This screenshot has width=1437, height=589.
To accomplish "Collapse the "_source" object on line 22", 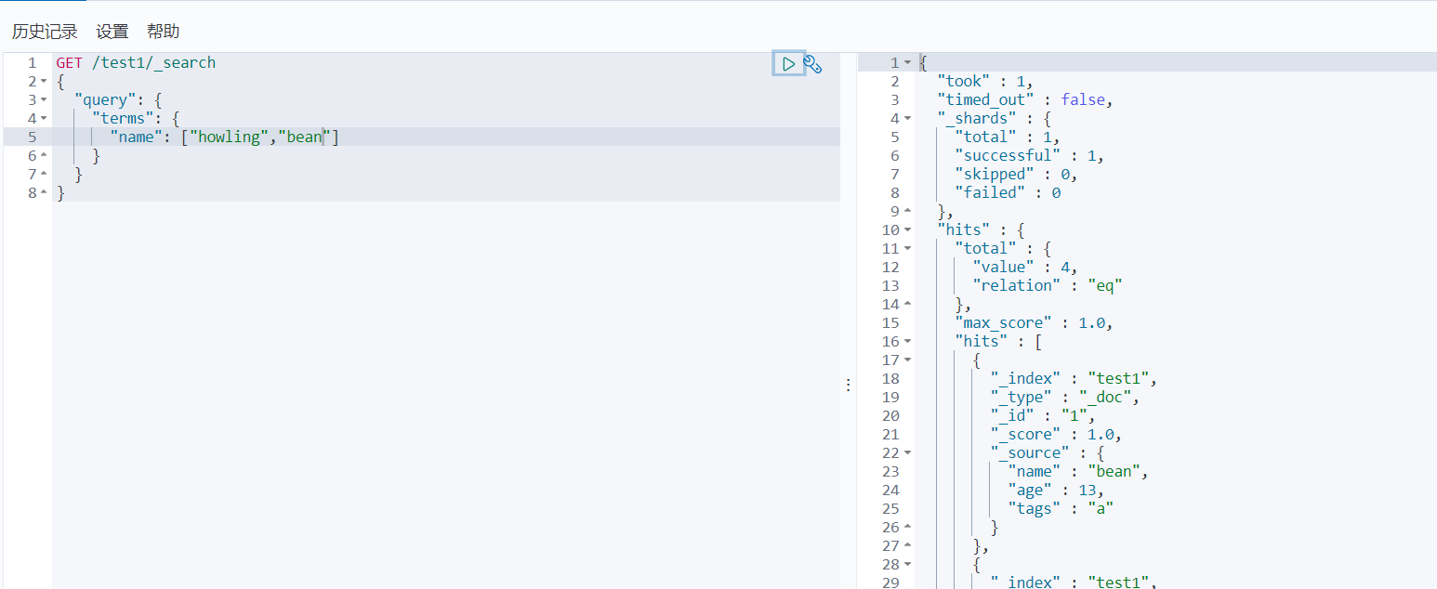I will (x=908, y=453).
